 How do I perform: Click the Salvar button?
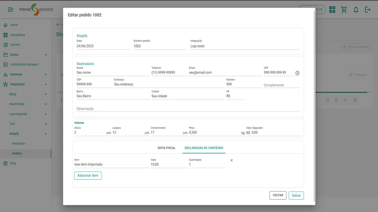(x=296, y=196)
